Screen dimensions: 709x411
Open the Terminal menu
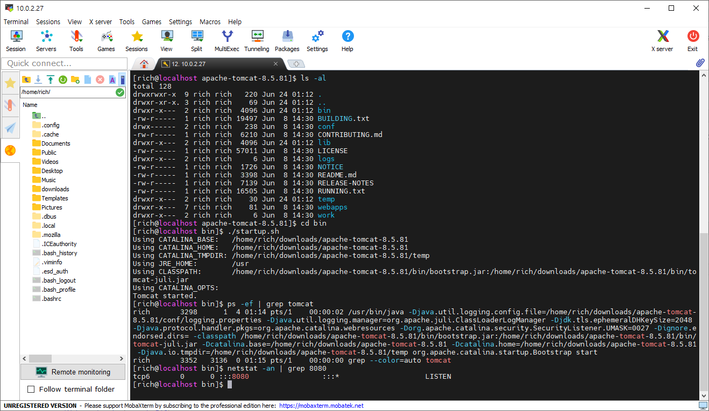click(x=16, y=22)
